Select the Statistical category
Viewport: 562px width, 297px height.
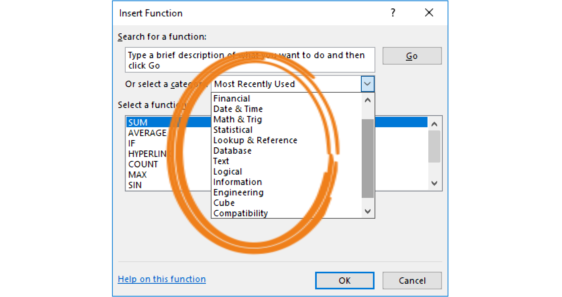click(x=233, y=130)
